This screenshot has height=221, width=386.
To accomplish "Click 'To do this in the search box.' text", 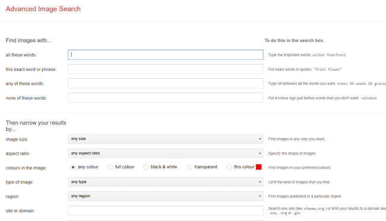I will (295, 40).
